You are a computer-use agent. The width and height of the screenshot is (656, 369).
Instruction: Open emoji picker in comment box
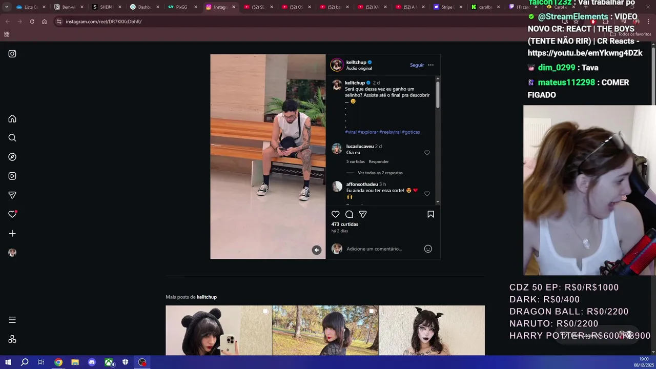point(428,249)
